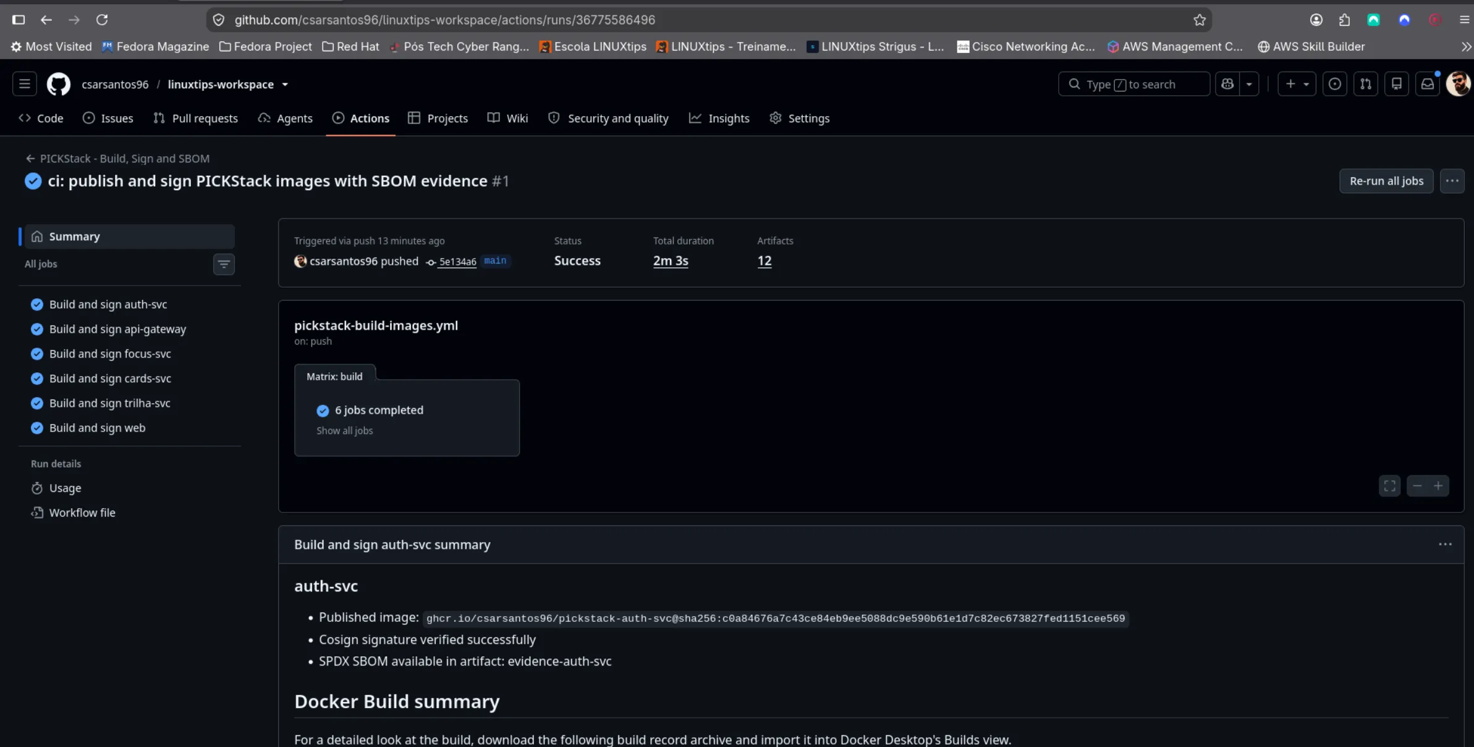Open commit 5e134a6 link
The height and width of the screenshot is (747, 1474).
pos(457,262)
